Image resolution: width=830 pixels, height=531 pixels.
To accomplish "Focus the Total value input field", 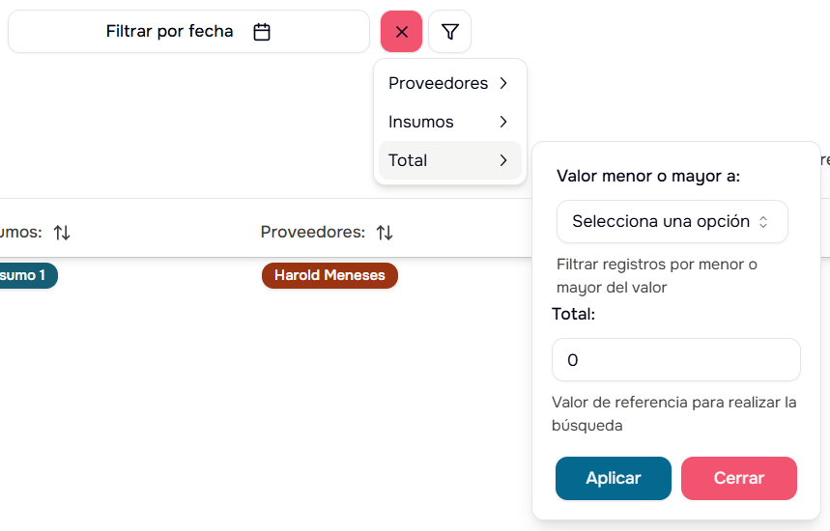I will [675, 360].
